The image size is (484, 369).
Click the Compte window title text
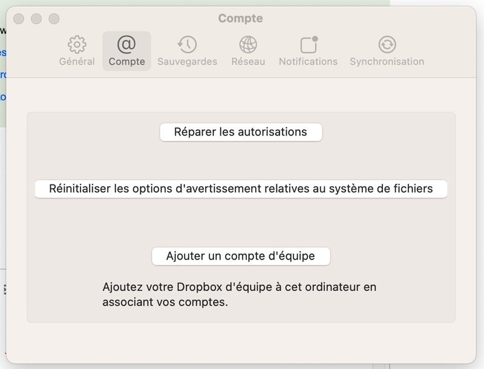[x=240, y=18]
